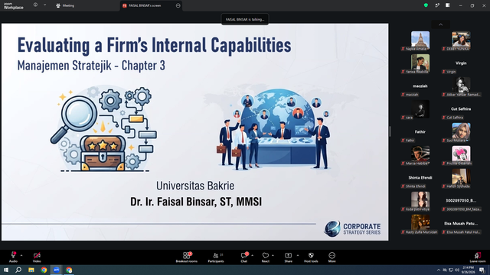Screen dimensions: 490x275
Task: Select macziah's participant tile
Action: pyautogui.click(x=420, y=86)
